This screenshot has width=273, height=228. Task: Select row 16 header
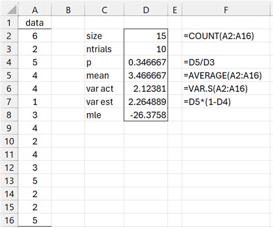[9, 220]
